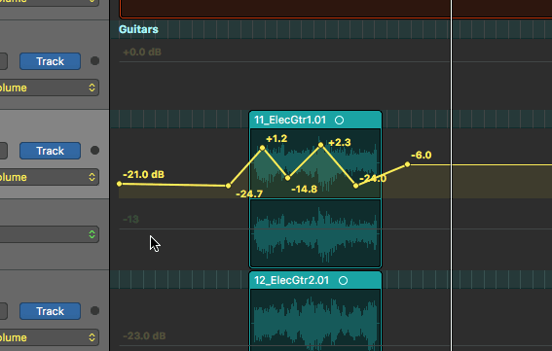Click the loop circle icon on 12_ElecGtr2.01 region
552x351 pixels.
click(x=343, y=281)
